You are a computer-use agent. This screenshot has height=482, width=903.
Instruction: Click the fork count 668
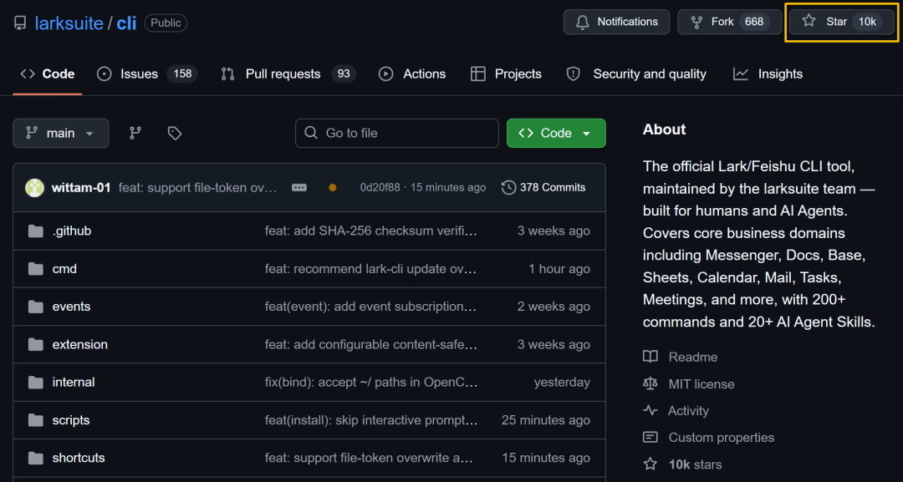(x=754, y=22)
